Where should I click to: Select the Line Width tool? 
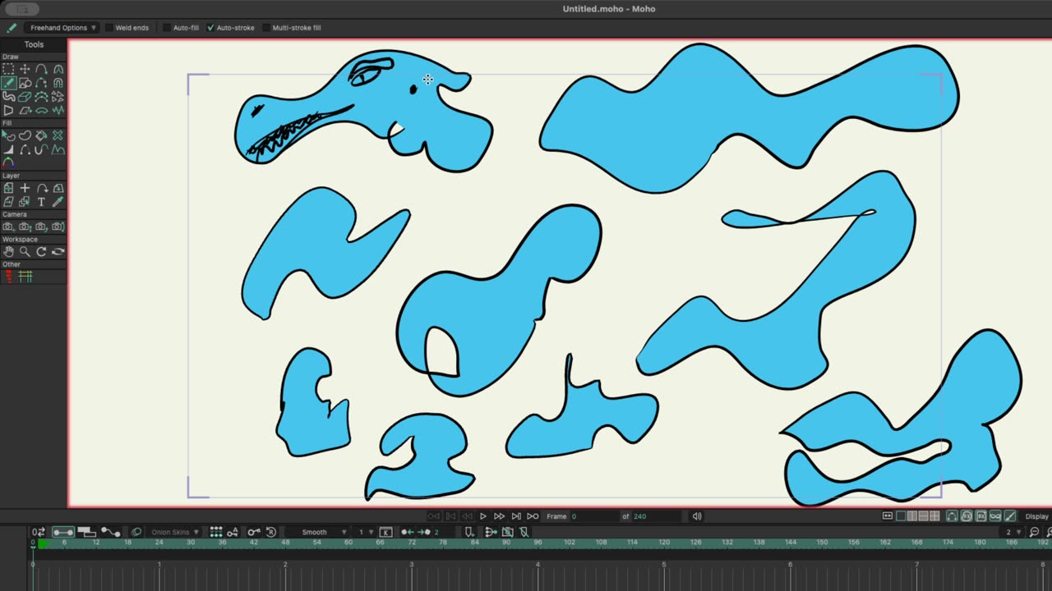8,149
